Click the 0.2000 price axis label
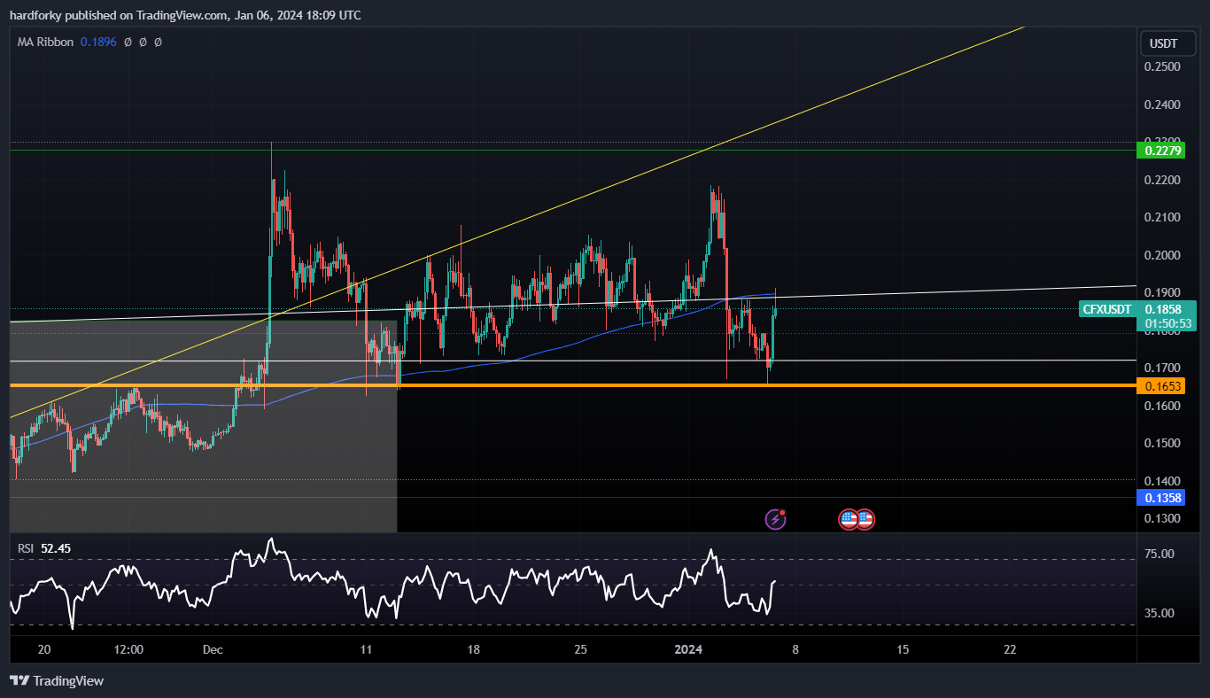The height and width of the screenshot is (698, 1210). pos(1163,255)
